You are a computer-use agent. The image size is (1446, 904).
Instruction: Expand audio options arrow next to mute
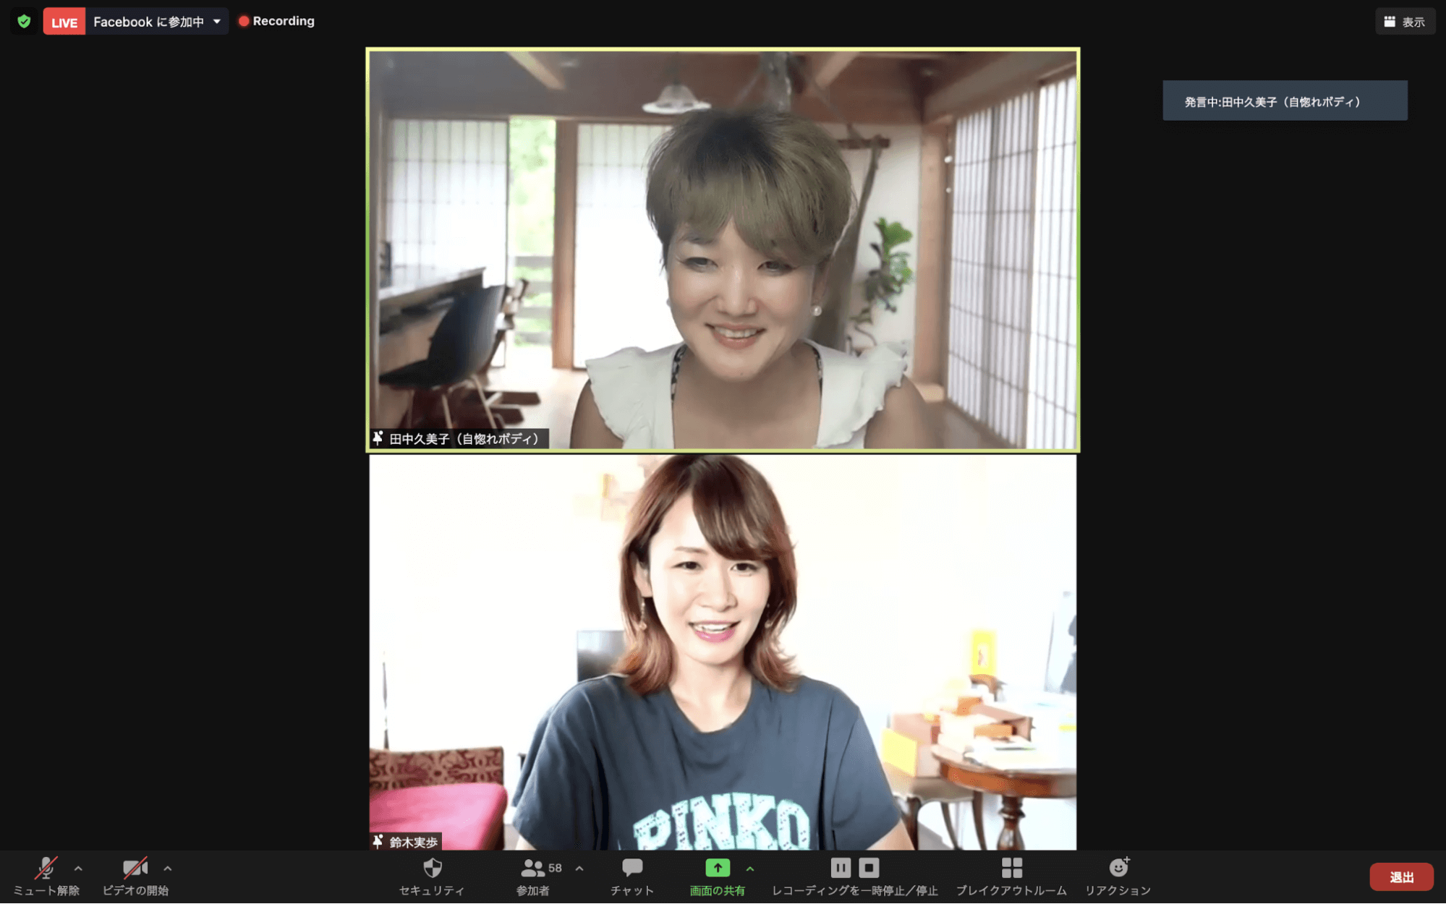(78, 869)
